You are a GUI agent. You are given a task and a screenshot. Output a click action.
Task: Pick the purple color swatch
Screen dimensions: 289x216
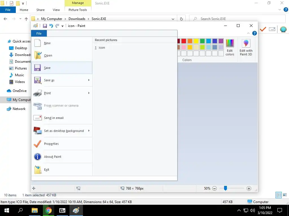pyautogui.click(x=221, y=41)
